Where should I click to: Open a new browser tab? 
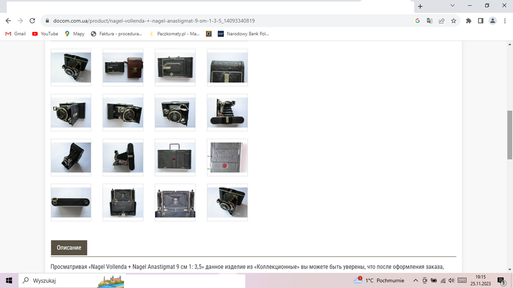pos(420,6)
